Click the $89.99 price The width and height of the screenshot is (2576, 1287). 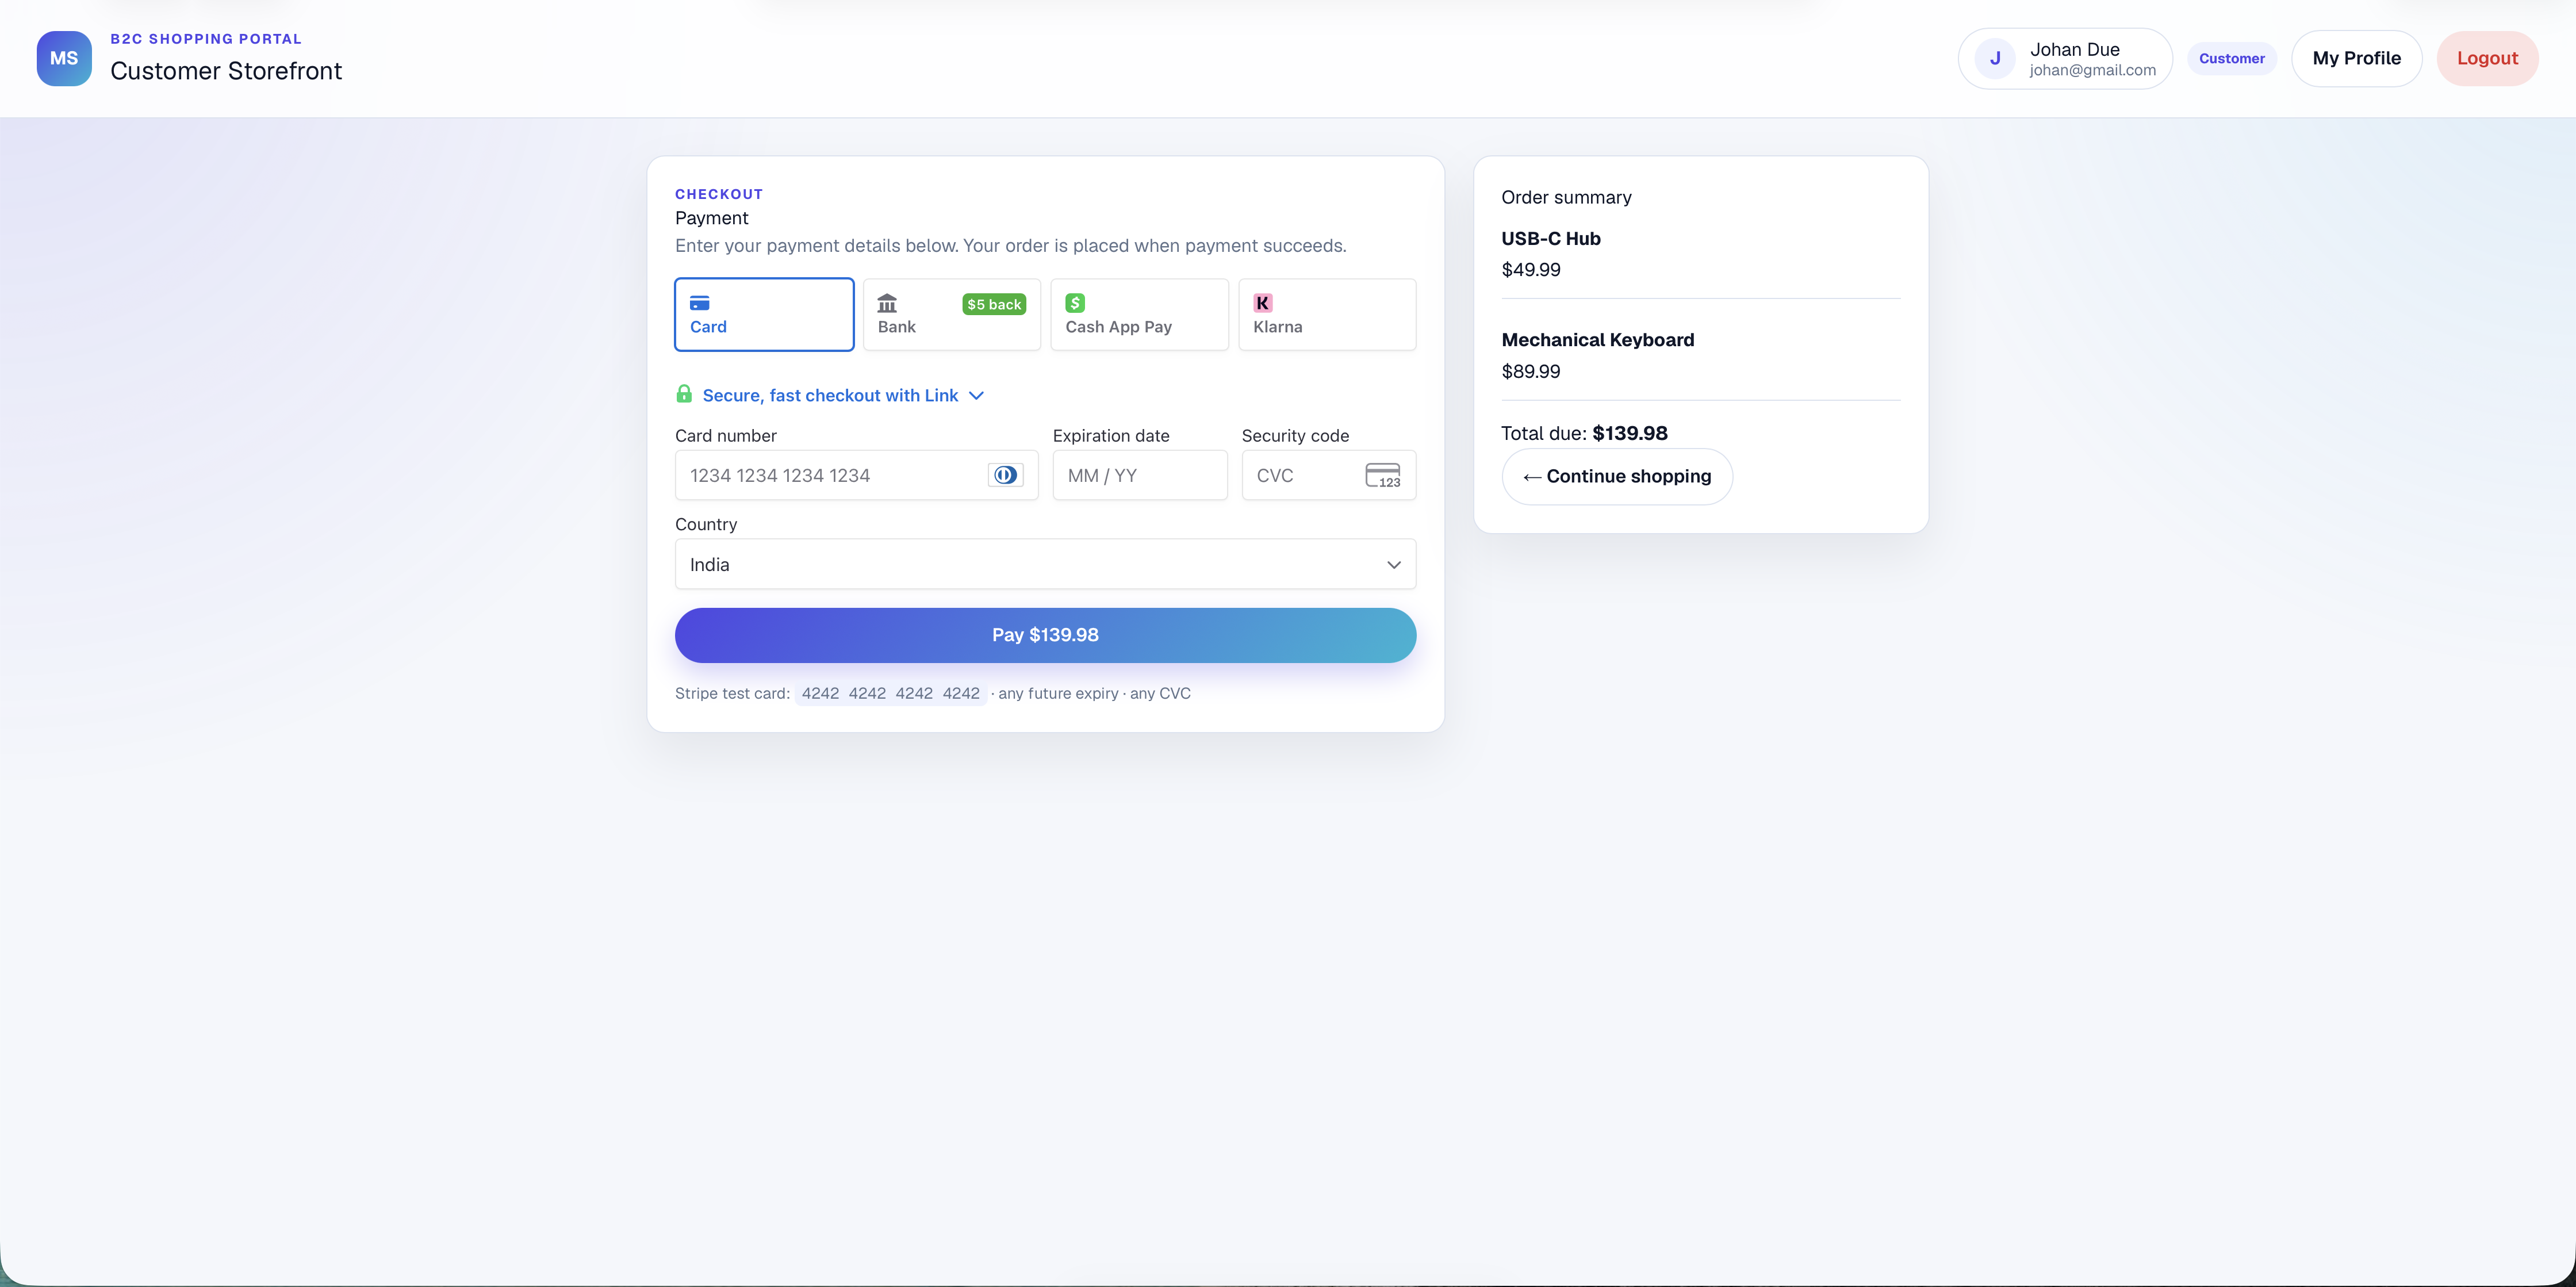pyautogui.click(x=1531, y=371)
